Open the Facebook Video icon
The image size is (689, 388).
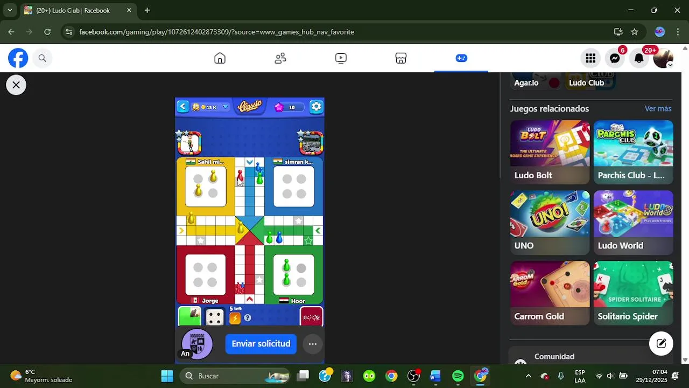[341, 58]
